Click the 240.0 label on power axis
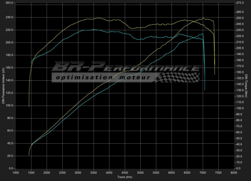 [x=9, y=18]
